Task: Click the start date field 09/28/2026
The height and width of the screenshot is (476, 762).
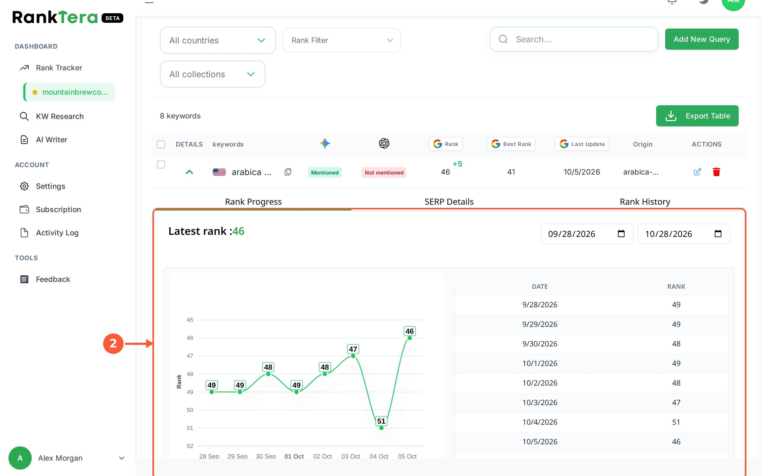Action: 587,234
